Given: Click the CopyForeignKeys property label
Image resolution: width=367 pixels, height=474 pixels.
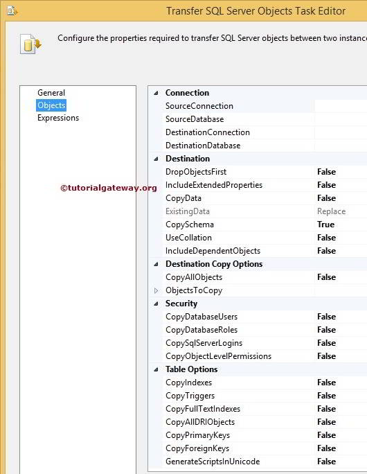Looking at the screenshot, I should [197, 448].
